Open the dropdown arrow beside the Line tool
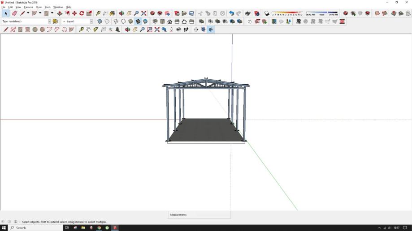Image resolution: width=412 pixels, height=231 pixels. (x=28, y=13)
